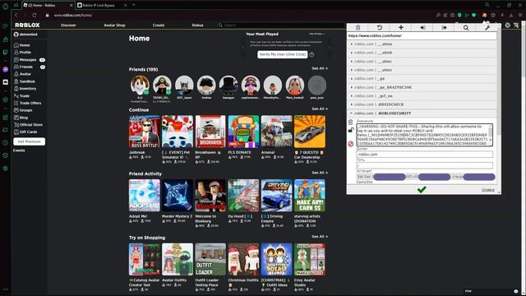The height and width of the screenshot is (296, 526).
Task: Open Avatar Shop in the top navigation
Action: point(114,25)
